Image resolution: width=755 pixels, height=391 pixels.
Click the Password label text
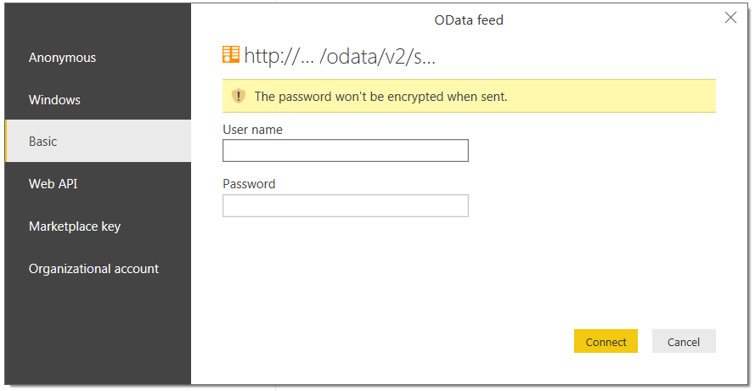(x=249, y=184)
